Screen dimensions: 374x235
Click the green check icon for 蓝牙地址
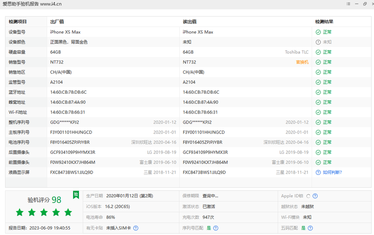click(318, 92)
